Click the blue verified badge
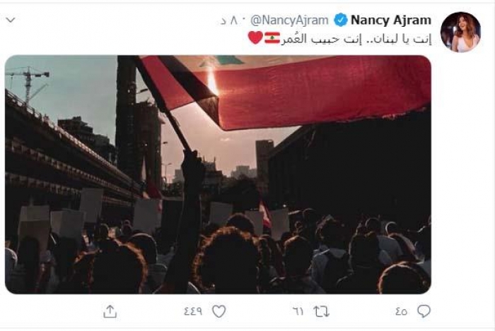Viewport: 495px width, 331px height. (x=340, y=20)
